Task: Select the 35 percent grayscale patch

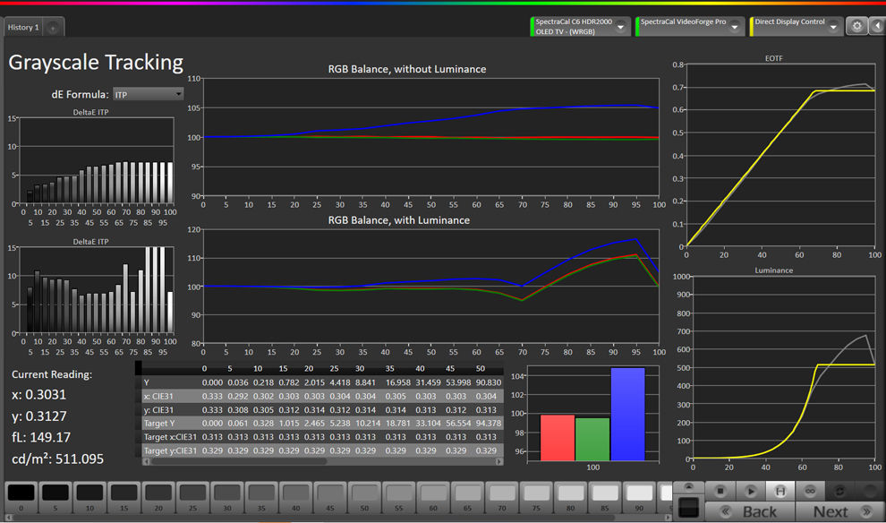Action: (261, 497)
